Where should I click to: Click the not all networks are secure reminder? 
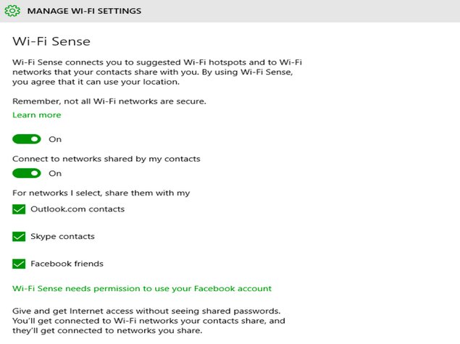(x=109, y=101)
